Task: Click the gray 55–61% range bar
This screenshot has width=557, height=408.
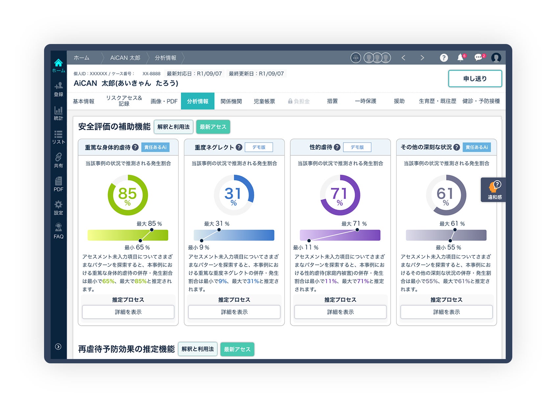Action: (x=446, y=235)
